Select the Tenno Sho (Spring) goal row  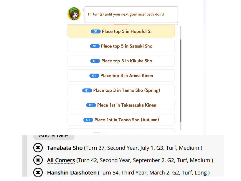point(121,90)
